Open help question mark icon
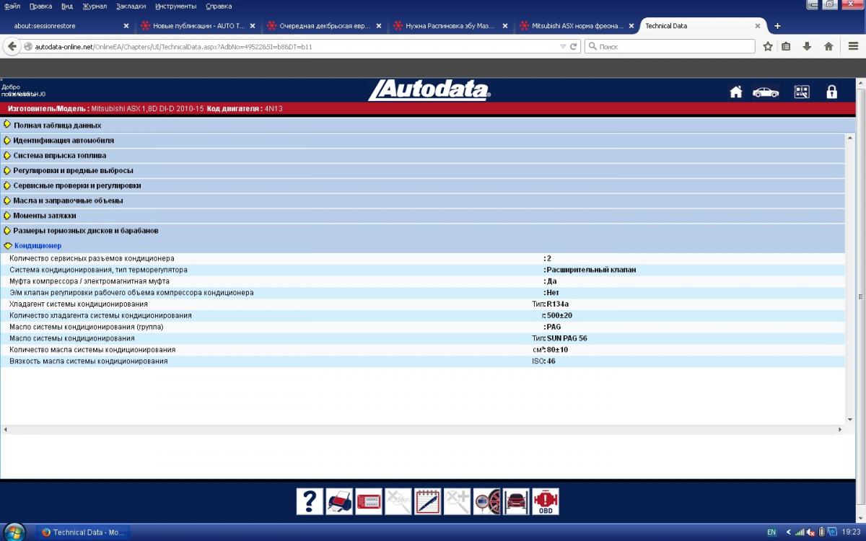The image size is (866, 541). click(x=310, y=501)
